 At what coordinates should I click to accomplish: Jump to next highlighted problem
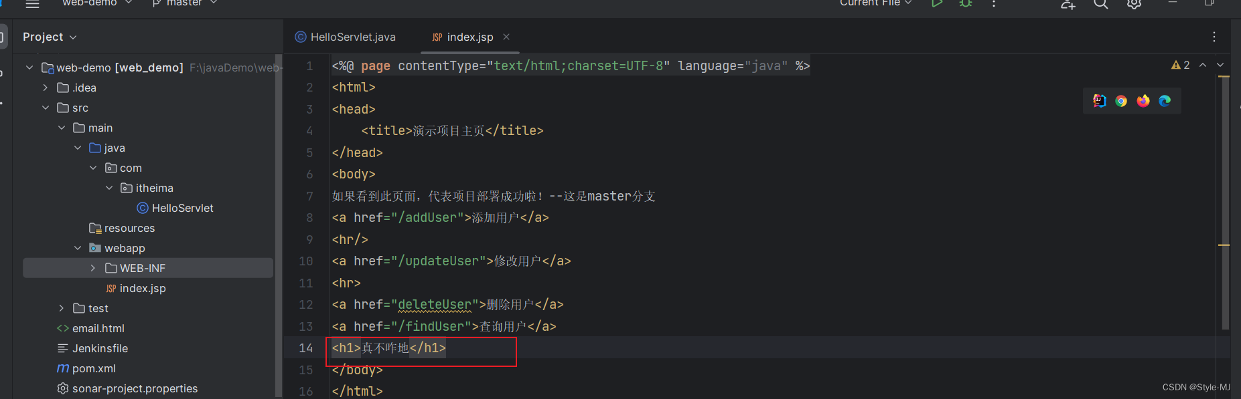coord(1220,65)
